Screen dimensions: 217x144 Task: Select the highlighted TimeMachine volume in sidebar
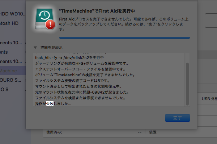pyautogui.click(x=11, y=70)
